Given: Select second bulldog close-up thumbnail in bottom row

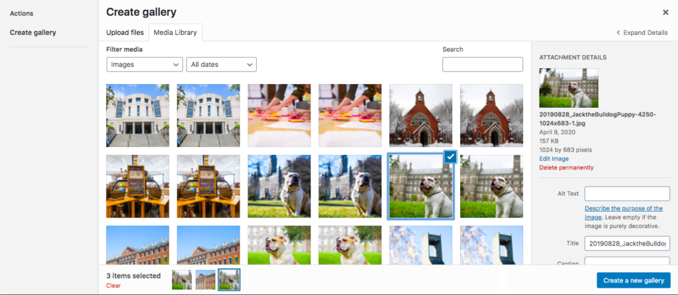Looking at the screenshot, I should coord(350,245).
